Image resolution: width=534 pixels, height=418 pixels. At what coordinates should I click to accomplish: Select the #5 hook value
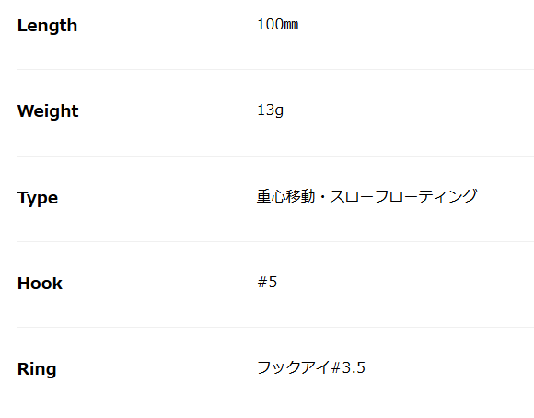[x=267, y=282]
